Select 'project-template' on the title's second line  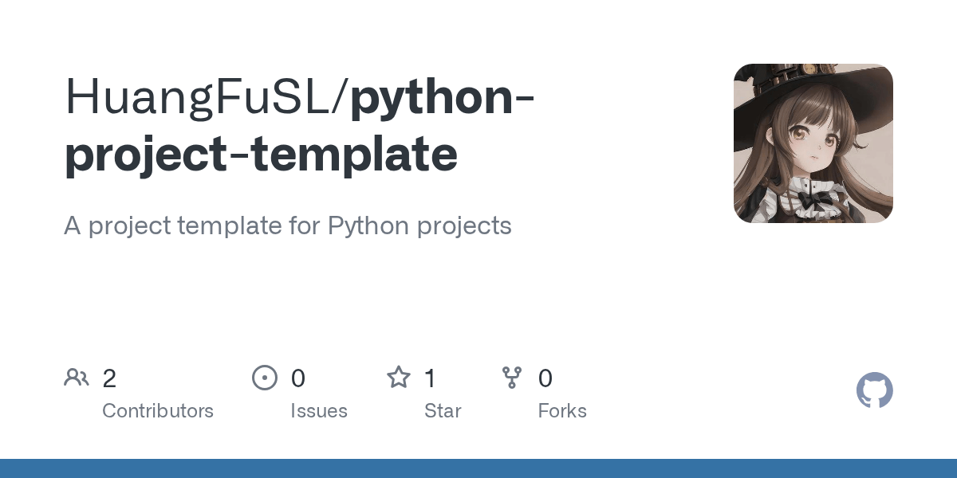click(x=261, y=155)
